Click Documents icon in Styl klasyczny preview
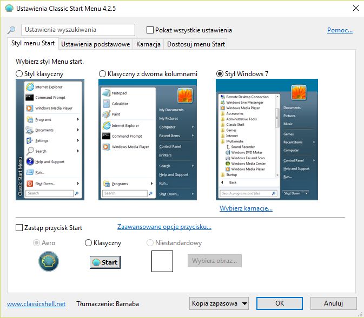 (x=30, y=130)
